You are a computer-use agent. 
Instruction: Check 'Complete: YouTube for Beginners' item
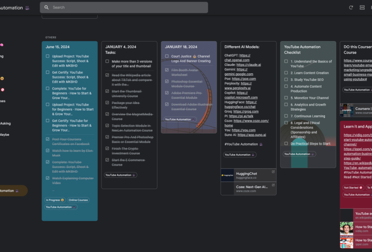[x=47, y=89]
